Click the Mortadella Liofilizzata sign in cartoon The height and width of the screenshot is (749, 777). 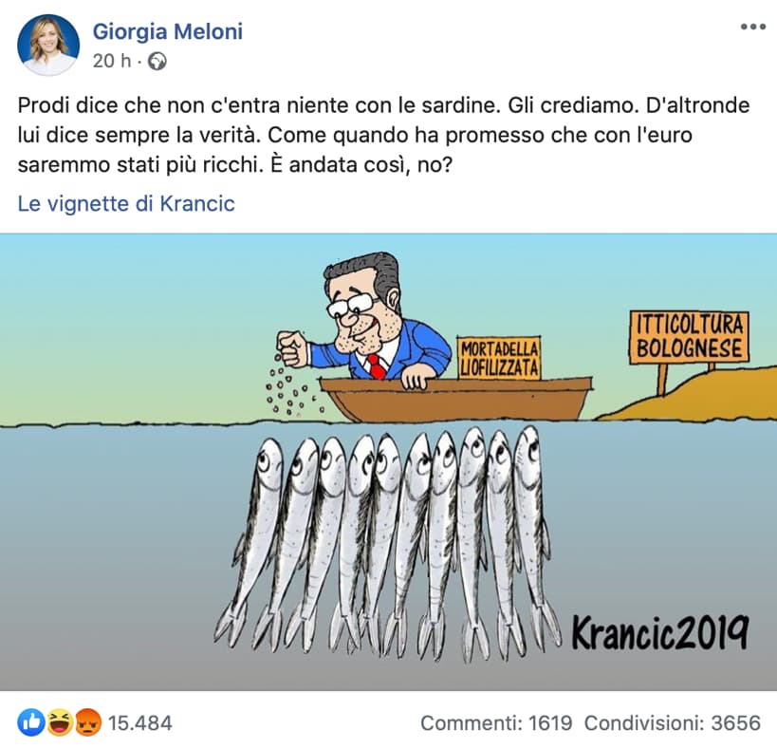pyautogui.click(x=499, y=359)
